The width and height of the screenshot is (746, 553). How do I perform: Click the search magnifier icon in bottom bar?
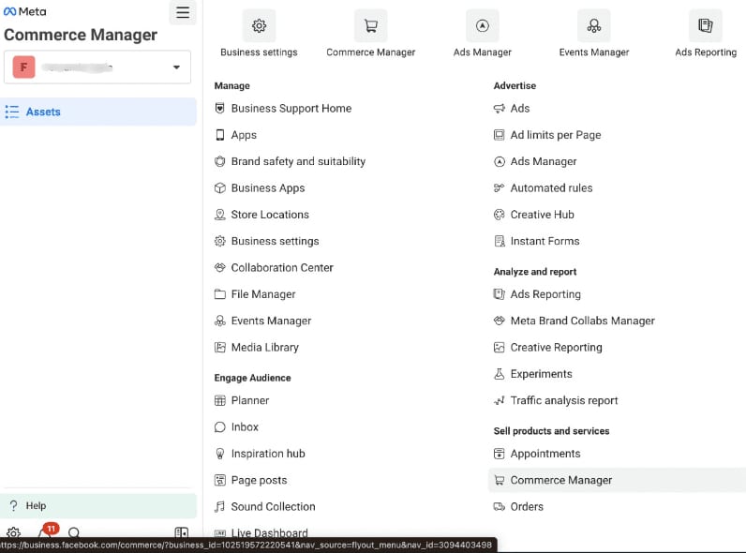[x=74, y=533]
